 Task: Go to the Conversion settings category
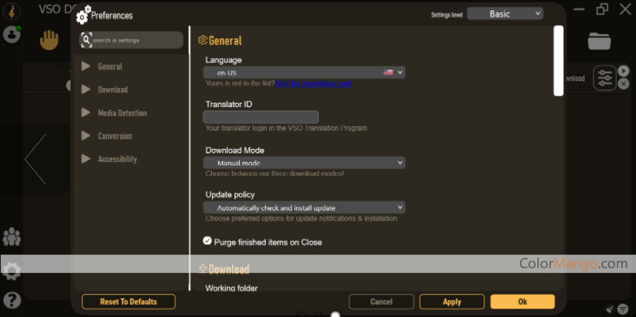(x=114, y=136)
